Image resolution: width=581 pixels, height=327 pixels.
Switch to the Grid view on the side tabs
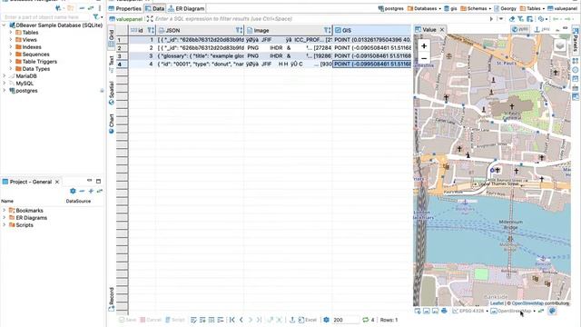112,38
